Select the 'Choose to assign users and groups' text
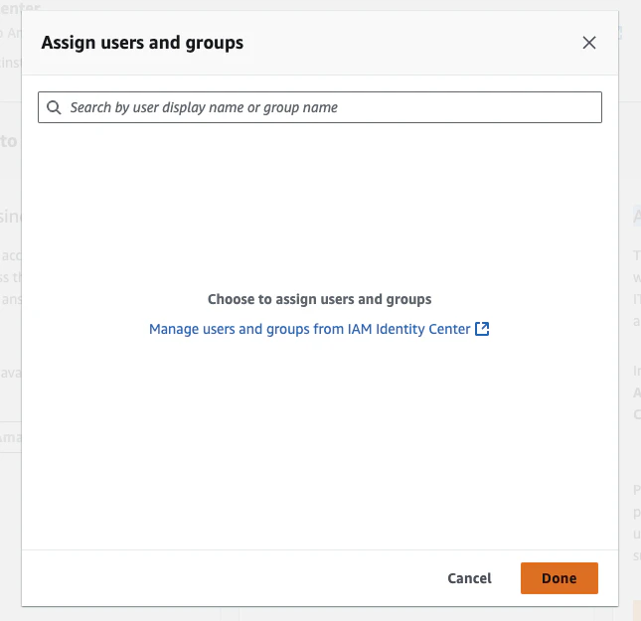The height and width of the screenshot is (621, 641). tap(319, 299)
